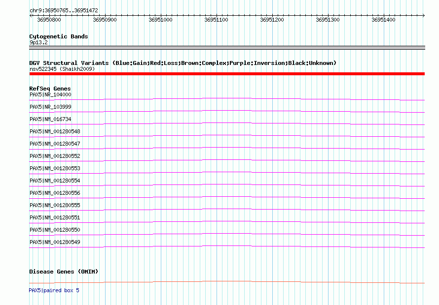Click ruler position 36950800
This screenshot has width=439, height=305.
coord(49,20)
